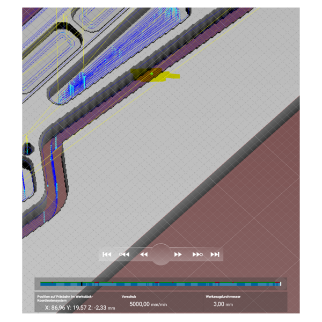Click the Werkzeugdurchmesser 3,00 mm value

pos(223,304)
